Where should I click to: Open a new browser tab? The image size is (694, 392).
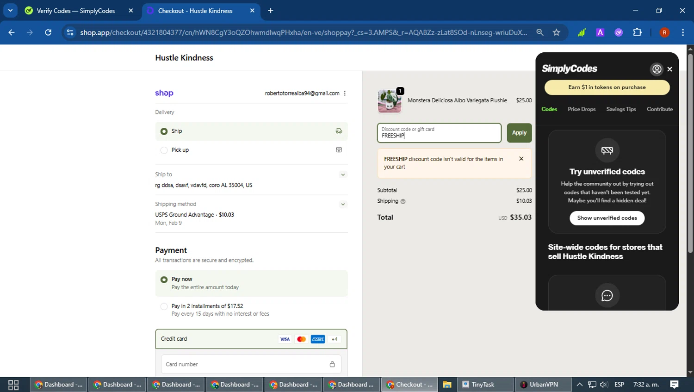[x=271, y=11]
